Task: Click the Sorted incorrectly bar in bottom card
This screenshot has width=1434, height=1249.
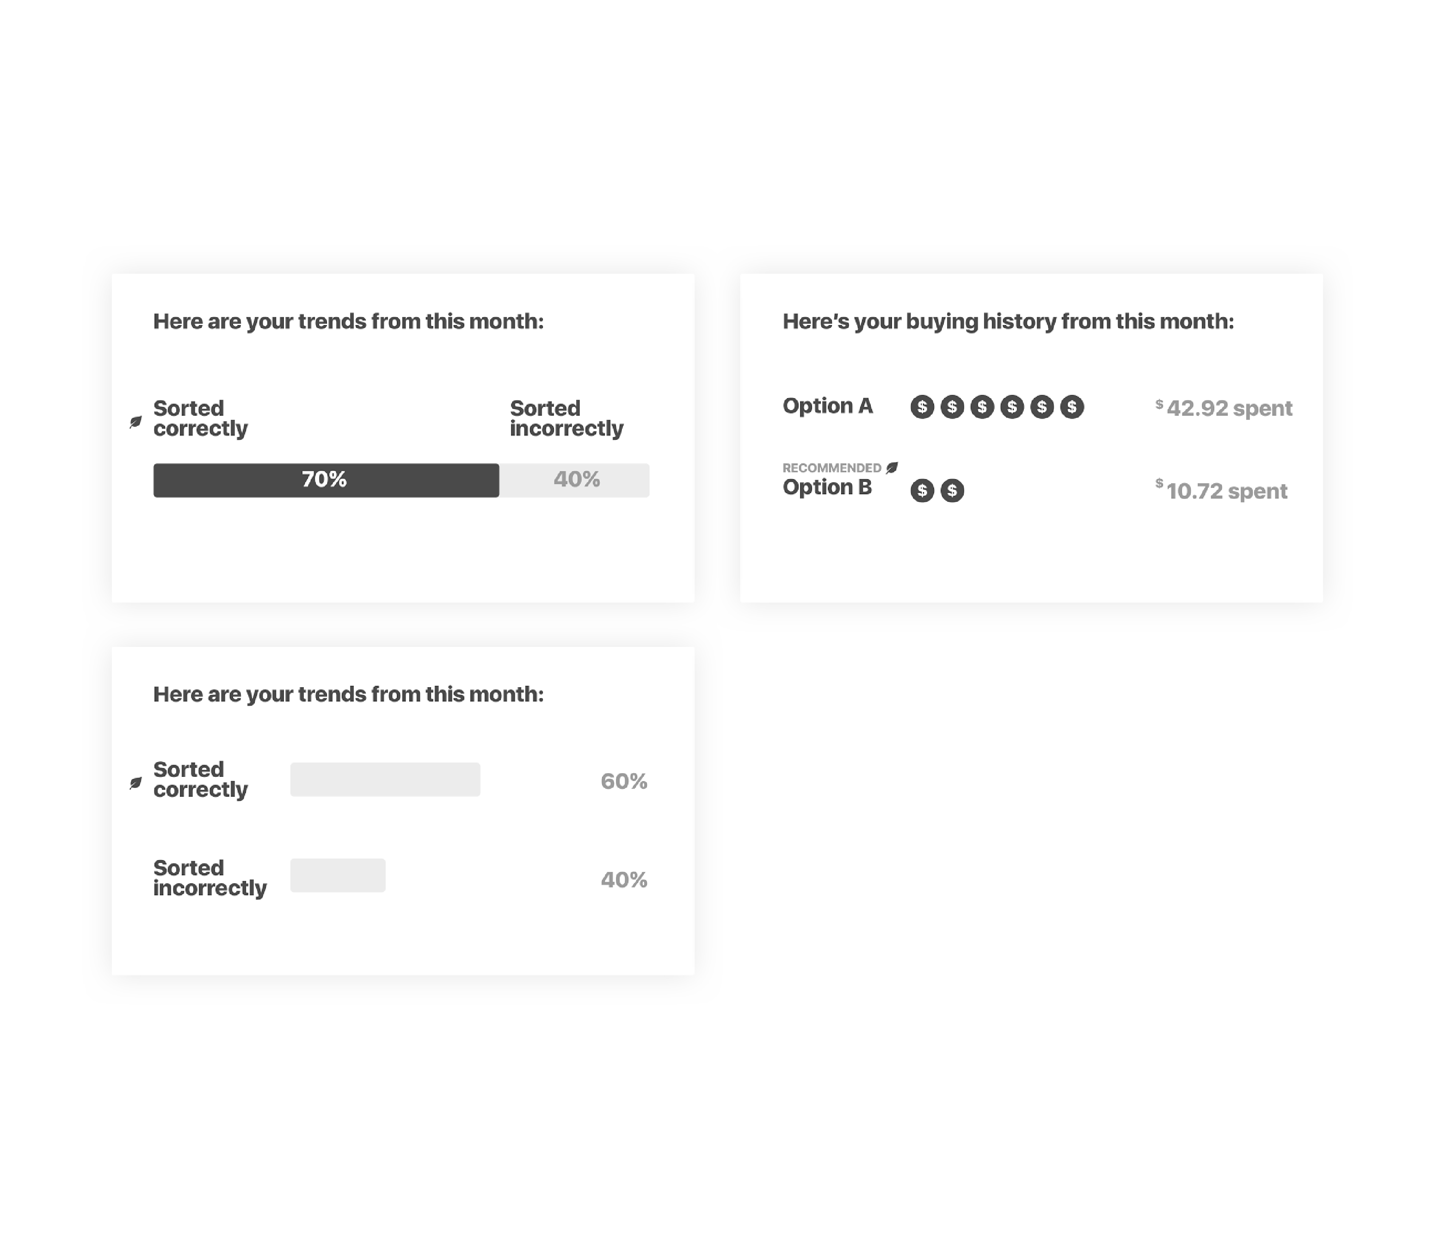Action: [x=338, y=875]
